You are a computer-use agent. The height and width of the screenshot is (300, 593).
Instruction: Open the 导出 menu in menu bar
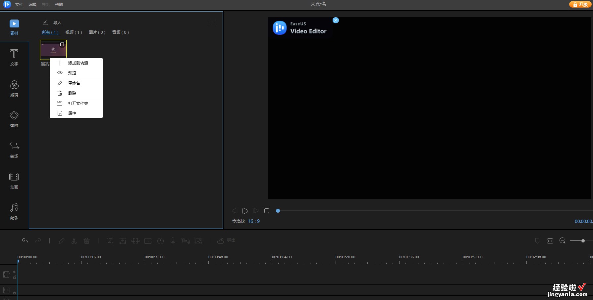[46, 5]
